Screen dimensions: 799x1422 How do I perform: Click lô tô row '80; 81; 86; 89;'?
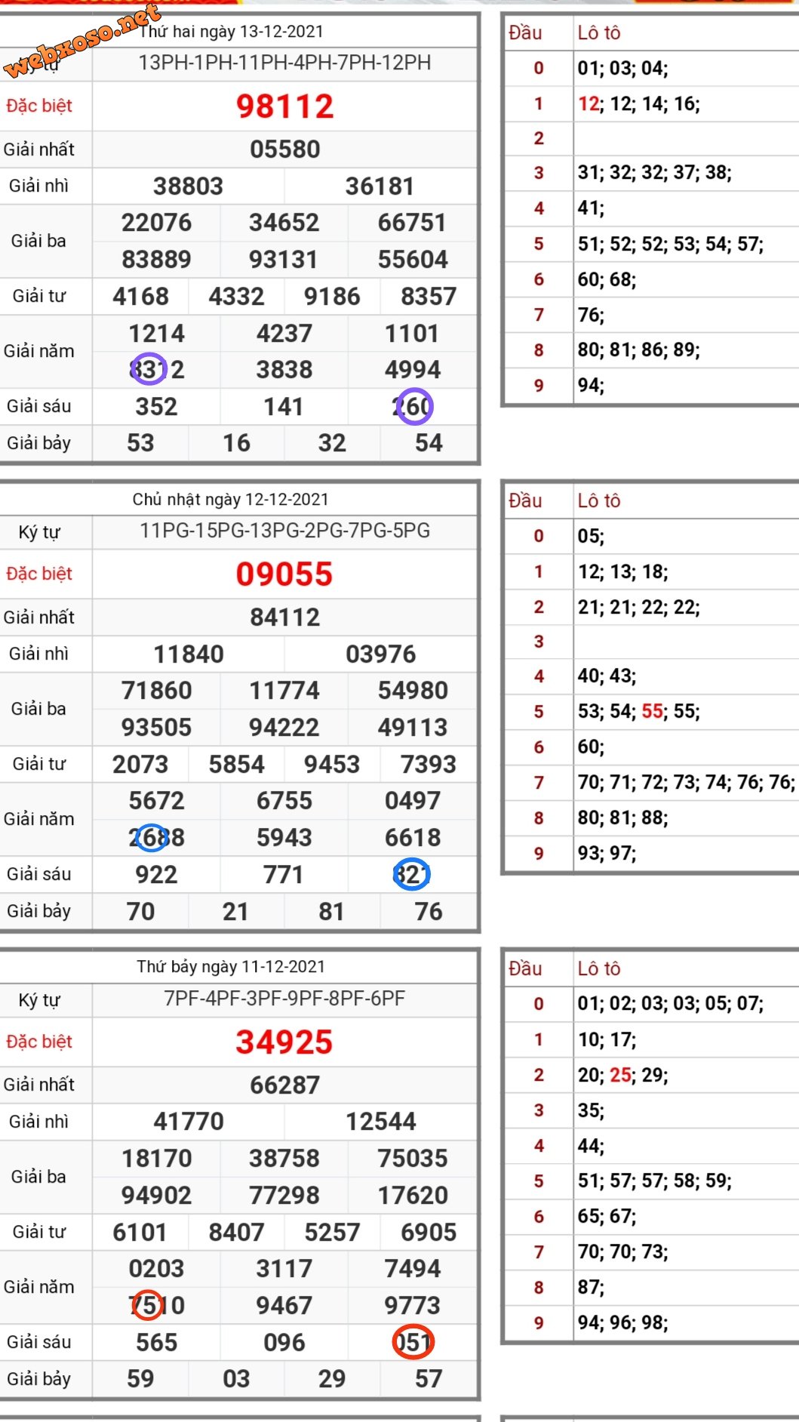pos(639,350)
